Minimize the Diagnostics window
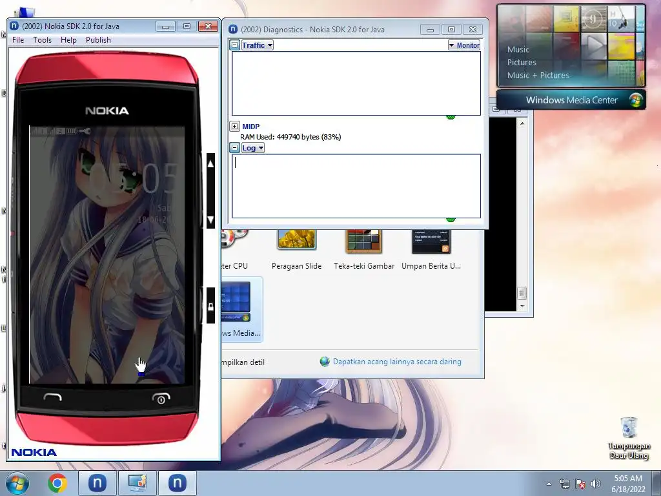Screen dimensions: 661x496 tap(430, 30)
